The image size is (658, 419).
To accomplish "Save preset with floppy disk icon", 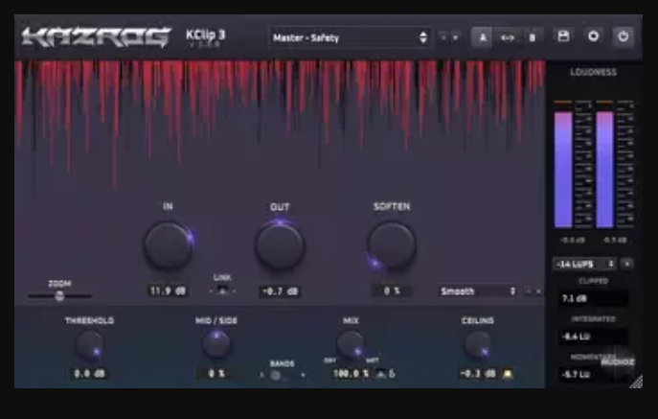I will [563, 36].
